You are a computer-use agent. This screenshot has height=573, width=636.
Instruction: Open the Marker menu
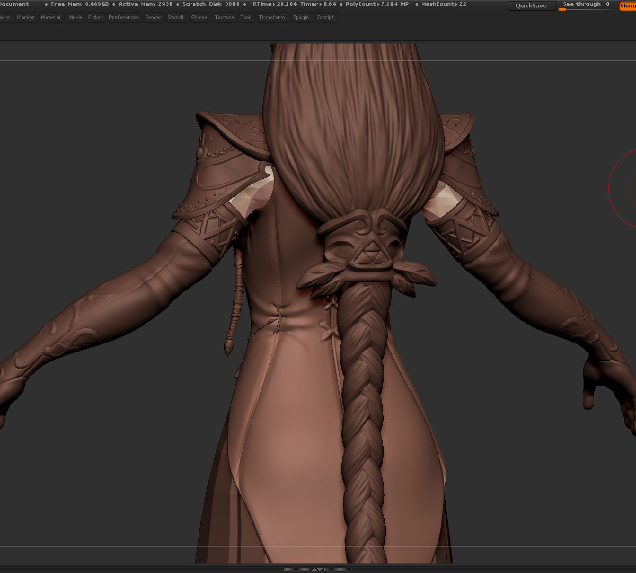click(x=25, y=18)
